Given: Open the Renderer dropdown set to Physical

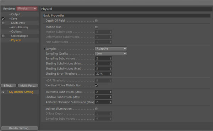Looking at the screenshot, I should click(27, 8).
